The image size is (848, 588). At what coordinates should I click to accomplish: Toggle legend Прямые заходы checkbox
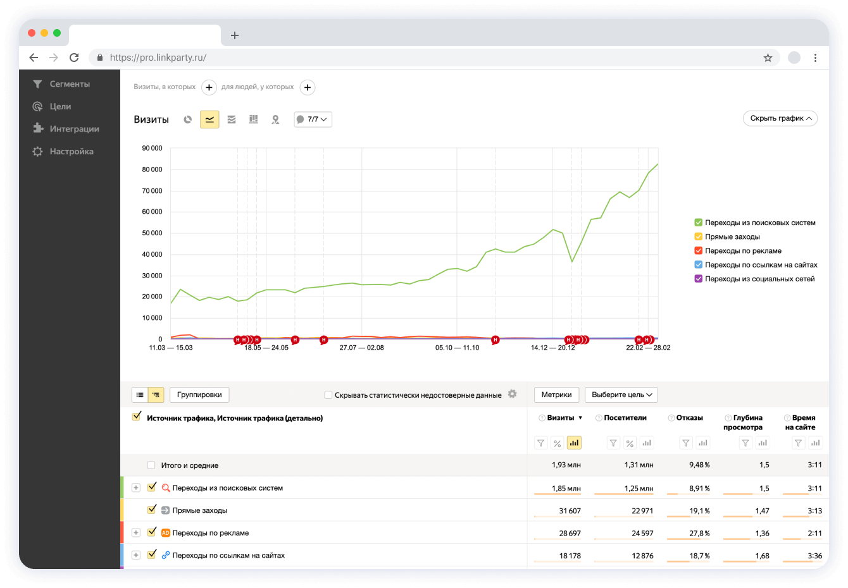[x=699, y=236]
